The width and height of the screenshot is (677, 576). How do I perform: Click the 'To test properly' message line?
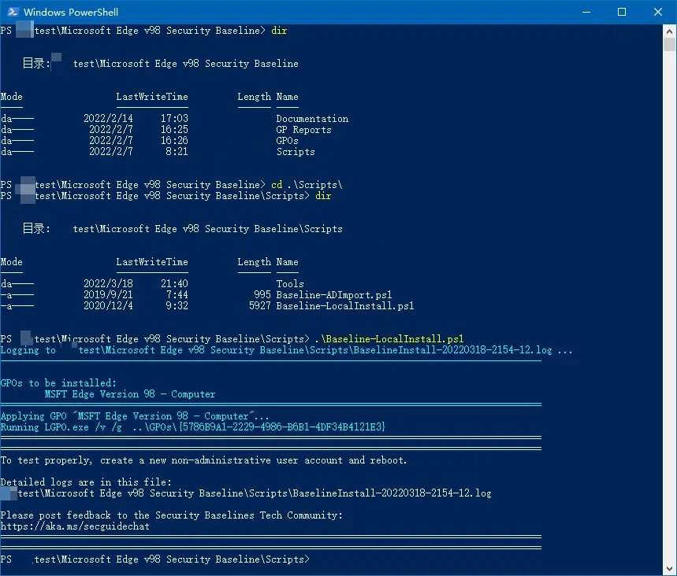(x=204, y=460)
